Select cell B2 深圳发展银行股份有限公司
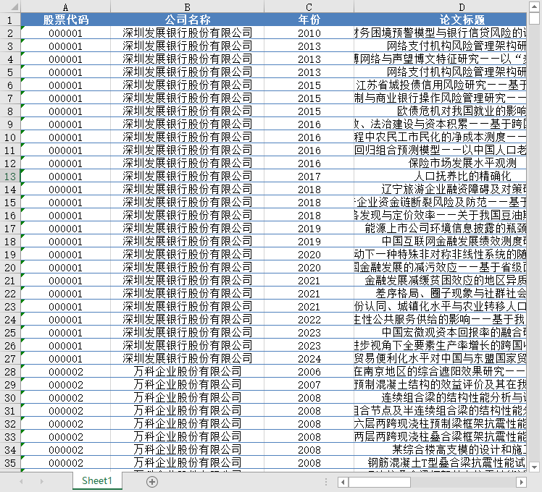Viewport: 542px width, 492px height. [x=188, y=33]
